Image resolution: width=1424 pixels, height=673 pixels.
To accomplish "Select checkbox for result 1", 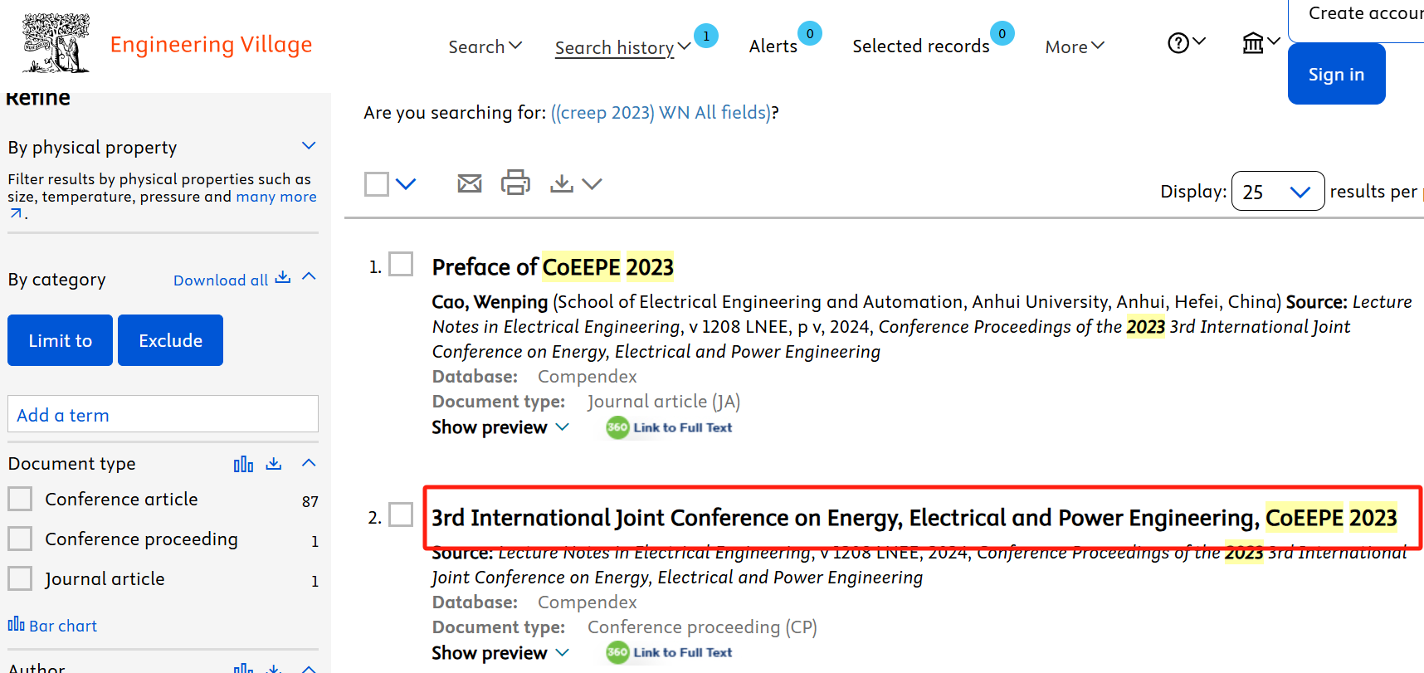I will pyautogui.click(x=401, y=265).
